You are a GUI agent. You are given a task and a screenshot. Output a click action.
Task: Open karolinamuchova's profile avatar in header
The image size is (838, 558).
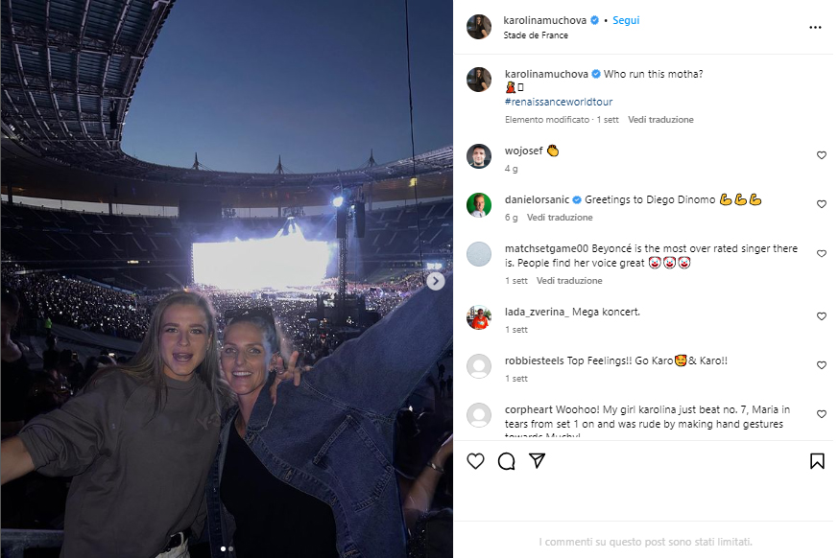pos(479,27)
